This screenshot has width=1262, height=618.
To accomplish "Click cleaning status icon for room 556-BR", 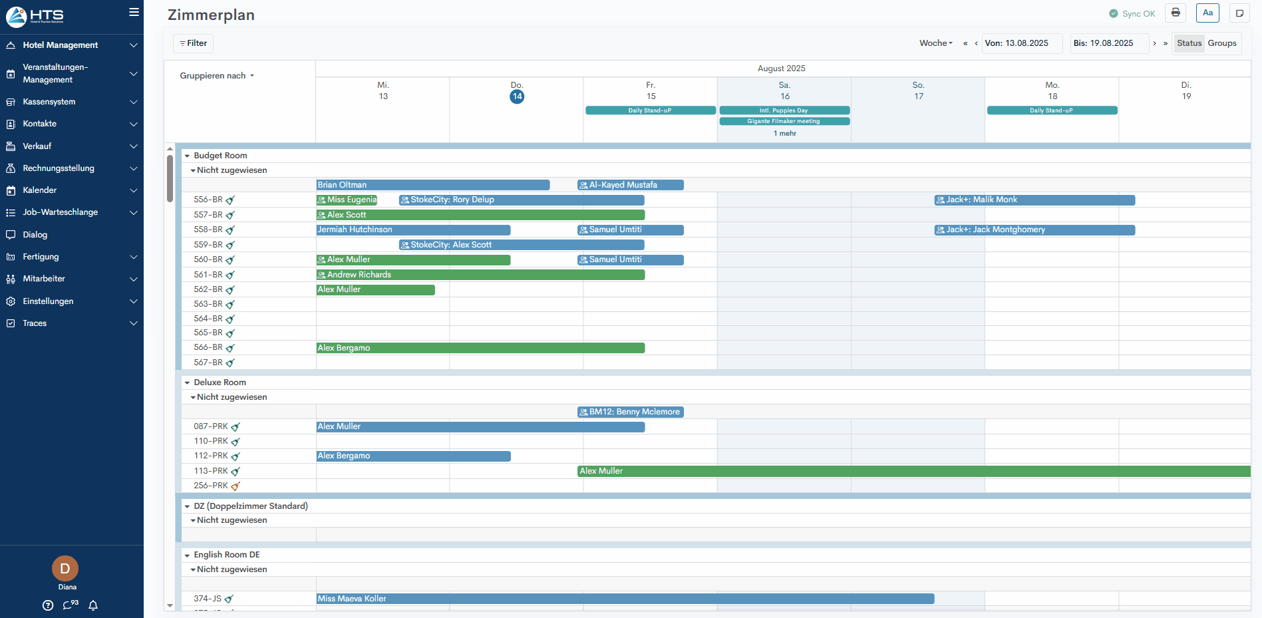I will click(x=230, y=200).
